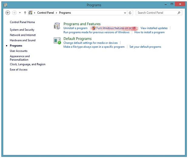This screenshot has height=158, width=188.
Task: Open System and Security category
Action: click(22, 30)
